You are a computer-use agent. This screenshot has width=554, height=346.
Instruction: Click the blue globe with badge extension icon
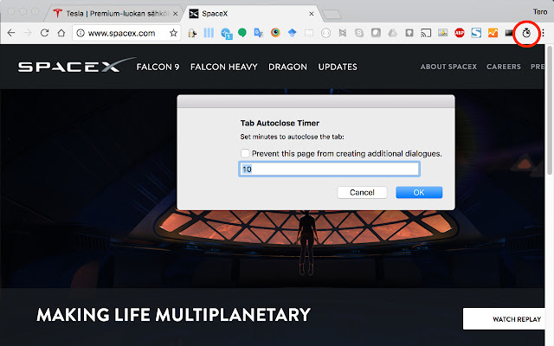pyautogui.click(x=226, y=34)
